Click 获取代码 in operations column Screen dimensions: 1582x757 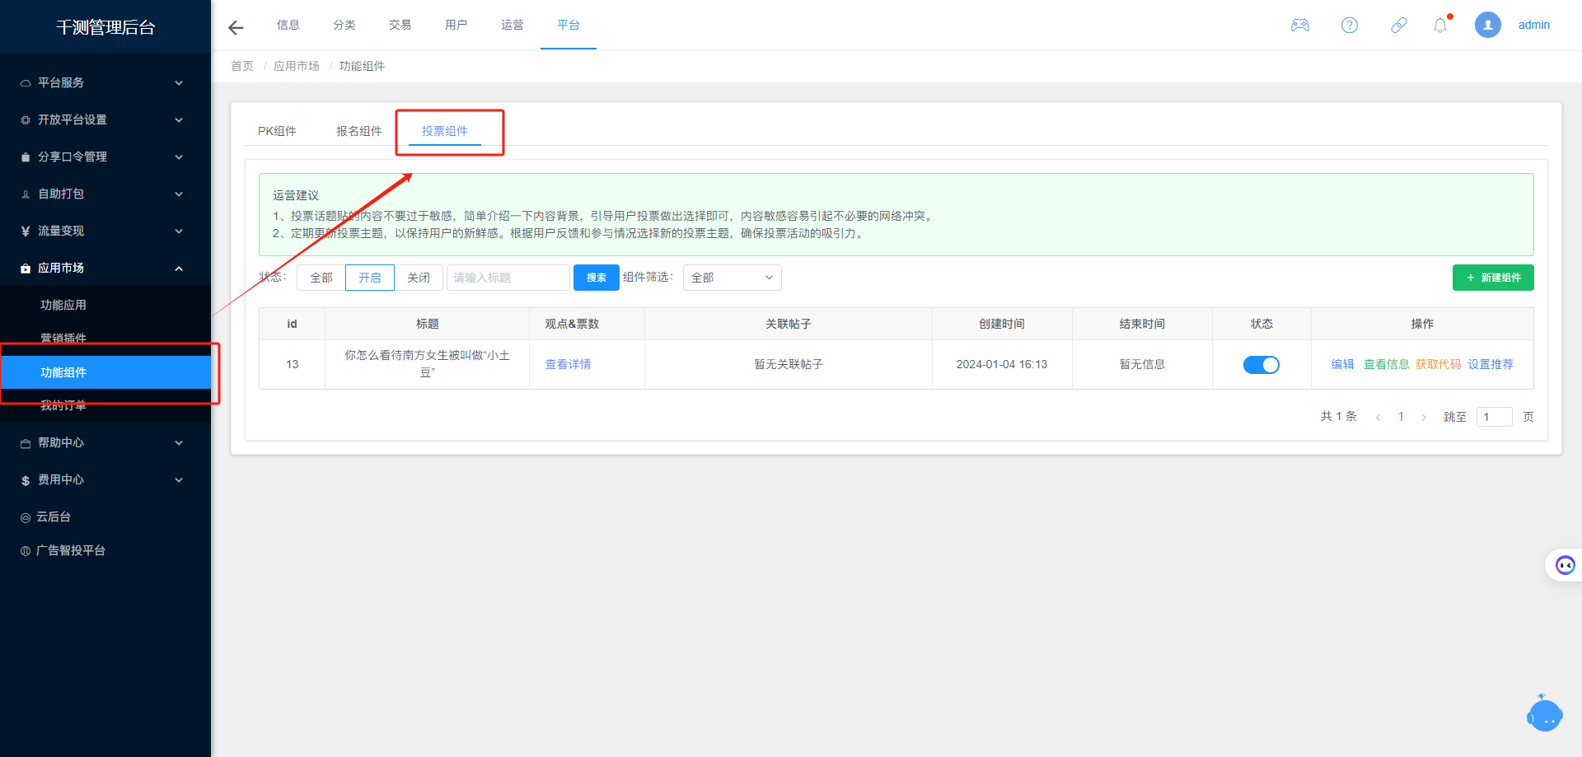click(x=1439, y=364)
